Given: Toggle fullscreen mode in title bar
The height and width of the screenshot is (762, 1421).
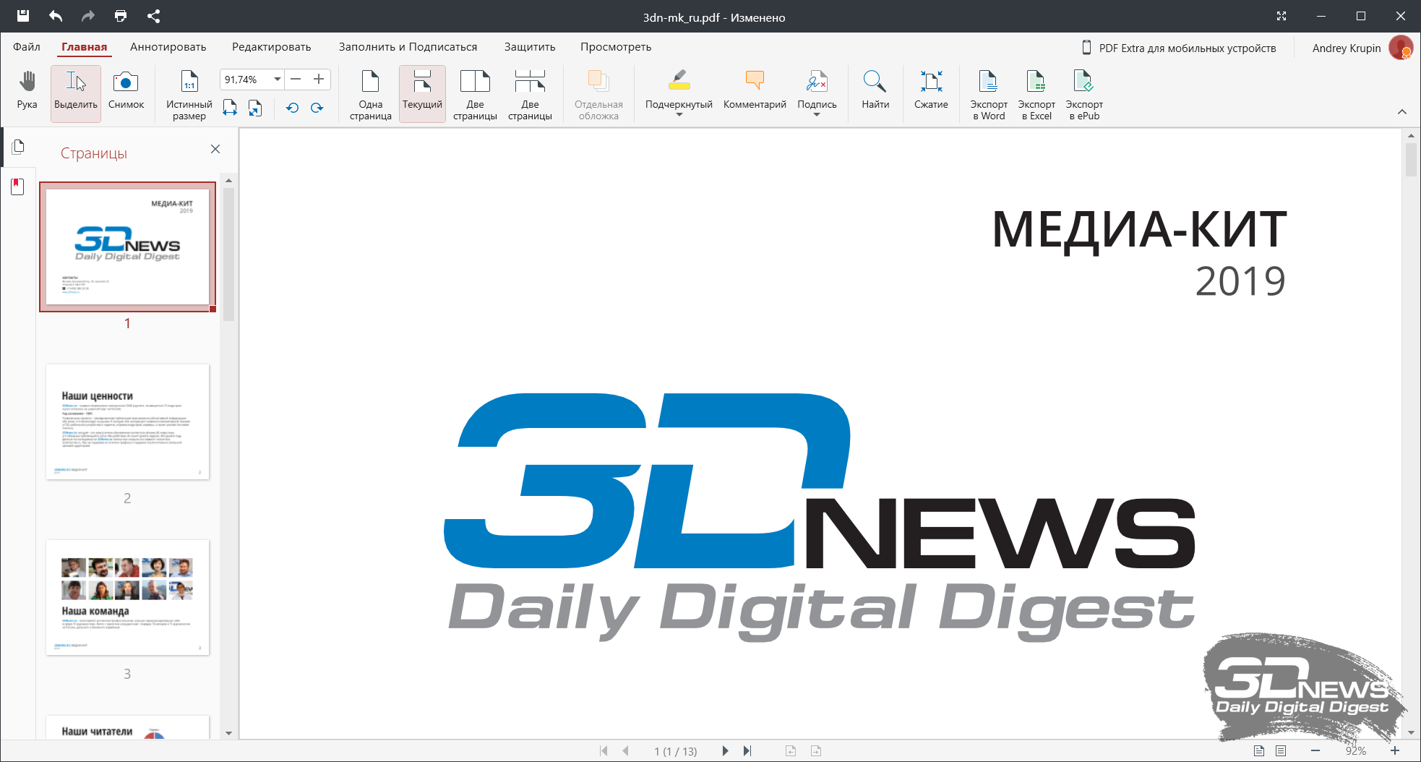Looking at the screenshot, I should (1282, 16).
